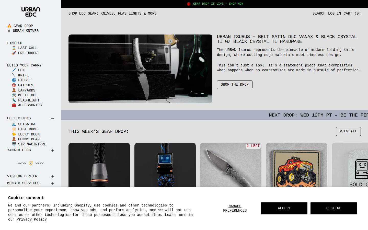The width and height of the screenshot is (368, 230).
Task: Click the dagger icon beside Urban Knives
Action: tap(9, 31)
